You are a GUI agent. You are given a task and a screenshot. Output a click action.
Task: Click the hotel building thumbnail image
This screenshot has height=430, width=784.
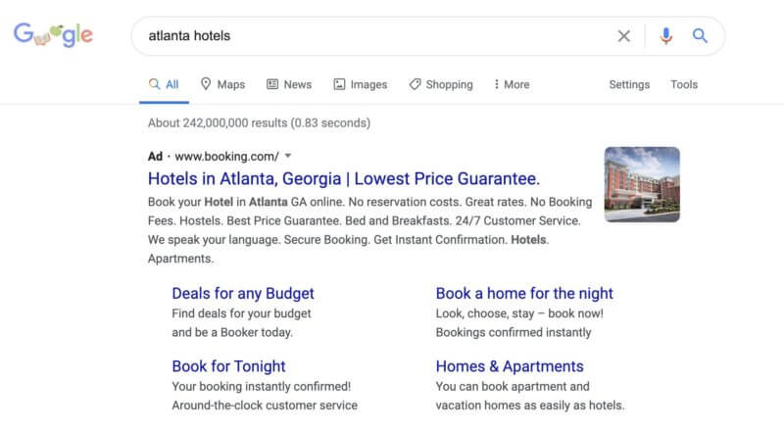[x=642, y=184]
